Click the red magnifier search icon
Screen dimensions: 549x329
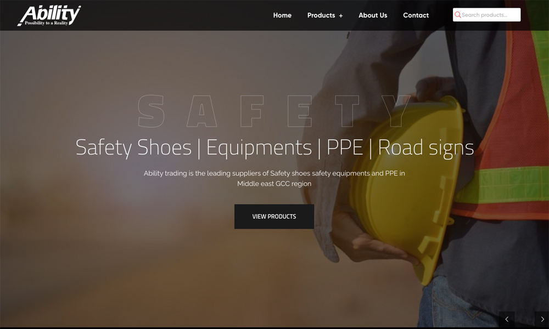point(458,15)
